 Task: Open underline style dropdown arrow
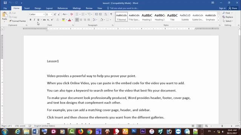pos(41,20)
